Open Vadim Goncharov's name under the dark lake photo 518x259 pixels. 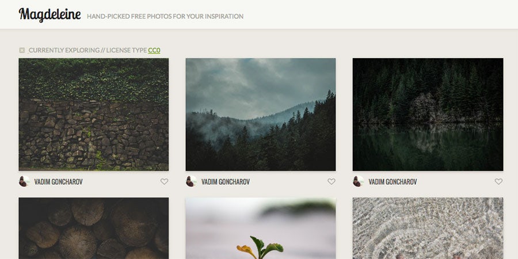(393, 182)
